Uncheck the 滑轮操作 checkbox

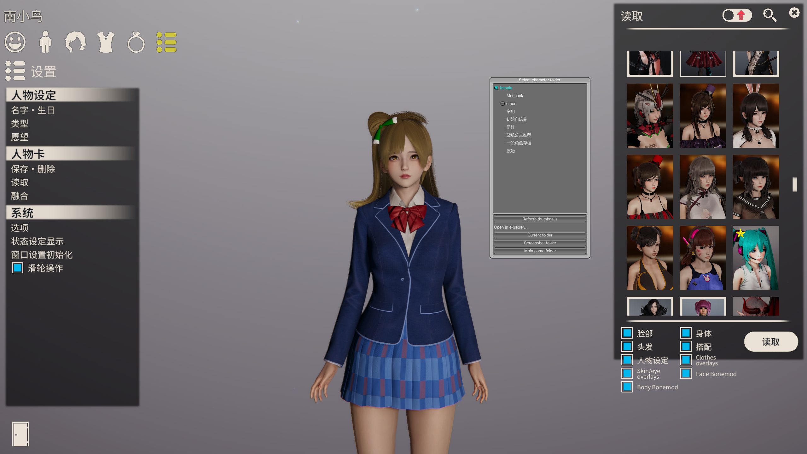18,268
